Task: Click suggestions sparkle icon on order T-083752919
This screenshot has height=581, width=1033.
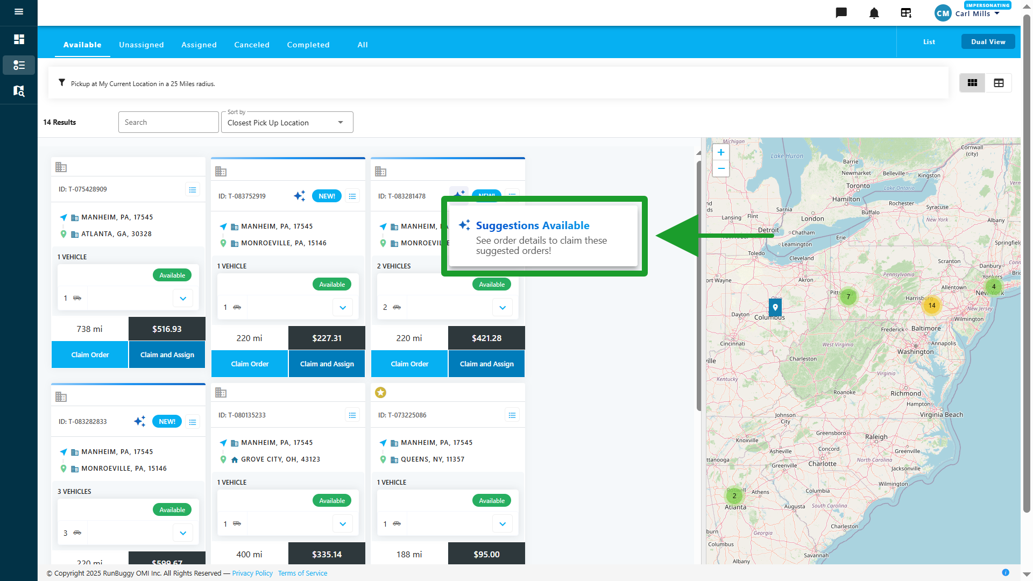Action: coord(300,196)
